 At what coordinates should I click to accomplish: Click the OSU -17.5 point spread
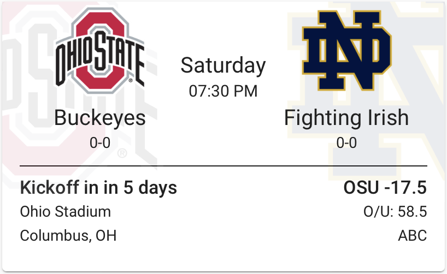[385, 188]
